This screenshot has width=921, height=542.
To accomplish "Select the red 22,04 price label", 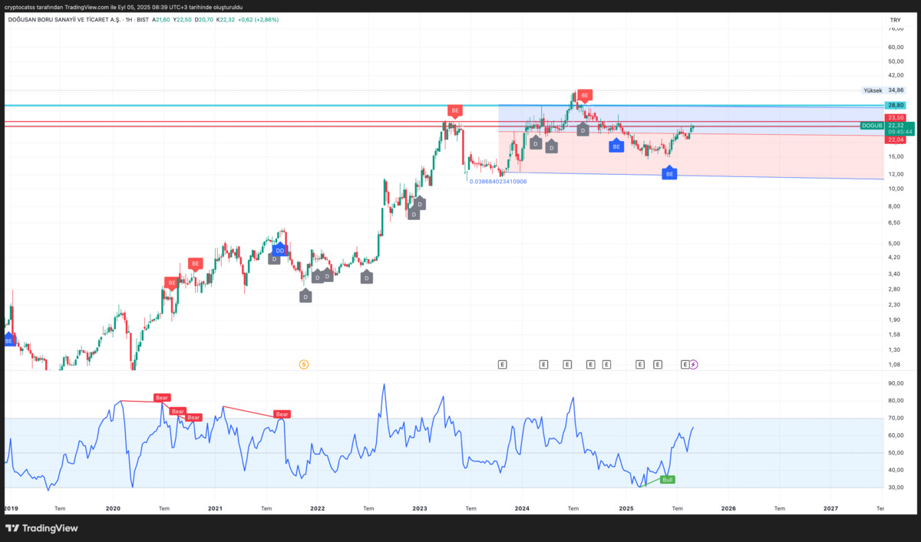I will pos(896,140).
